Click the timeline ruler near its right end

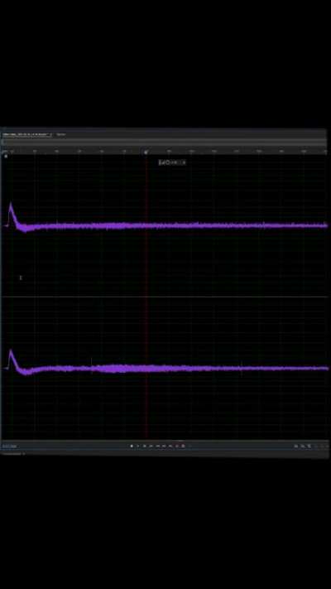pos(304,151)
